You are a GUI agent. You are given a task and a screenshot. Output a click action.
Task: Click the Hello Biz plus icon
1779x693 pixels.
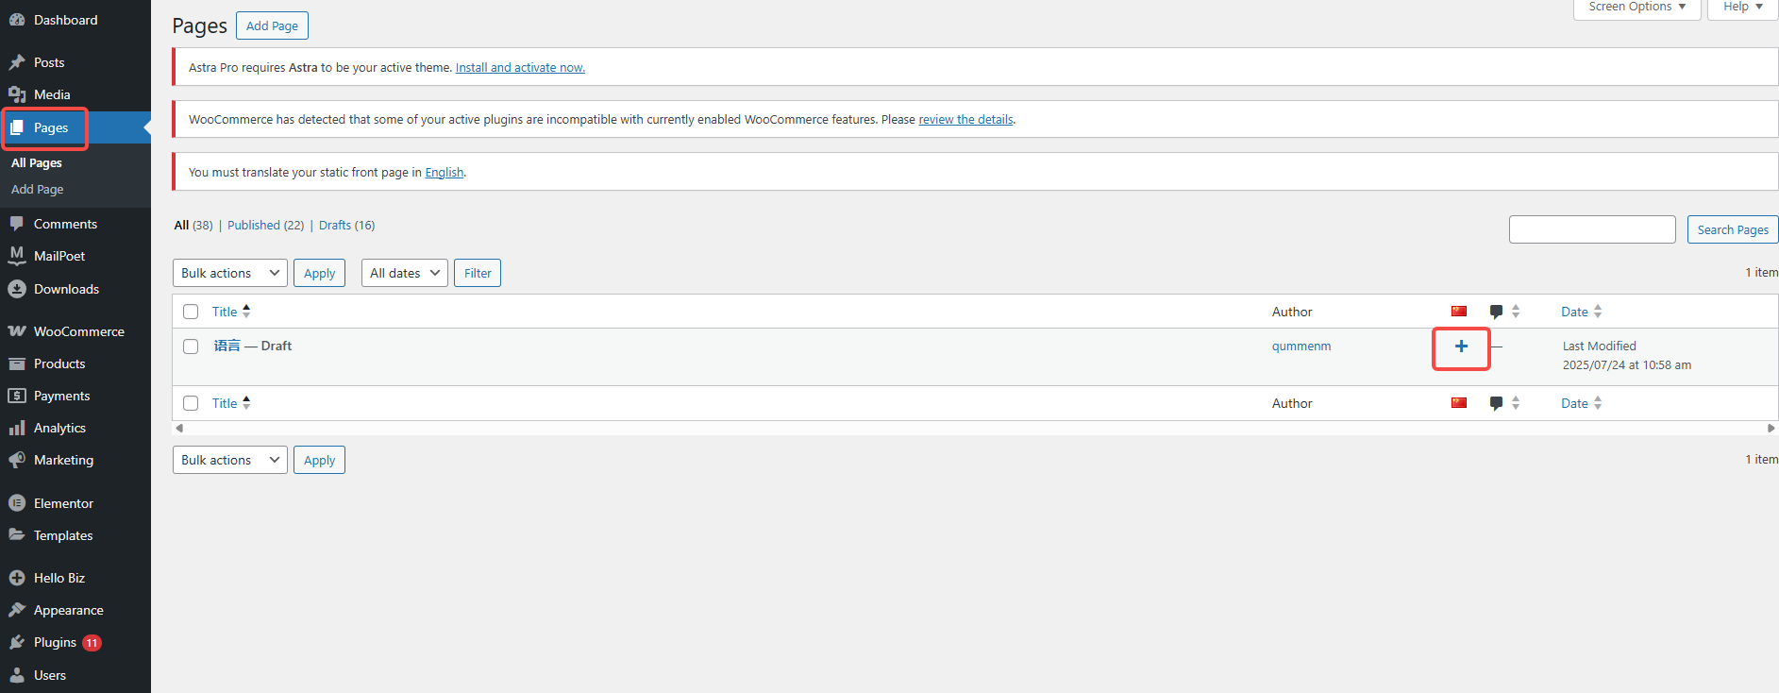point(17,578)
